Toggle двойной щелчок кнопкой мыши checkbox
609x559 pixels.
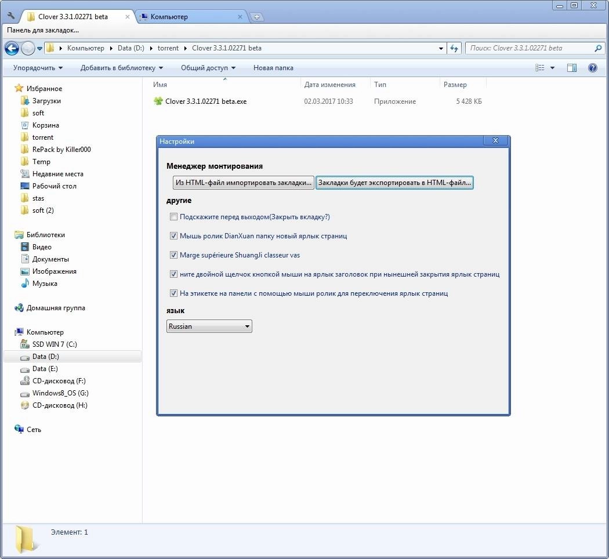(x=173, y=274)
